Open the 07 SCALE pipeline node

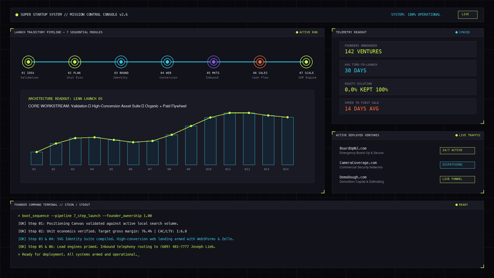[x=306, y=62]
